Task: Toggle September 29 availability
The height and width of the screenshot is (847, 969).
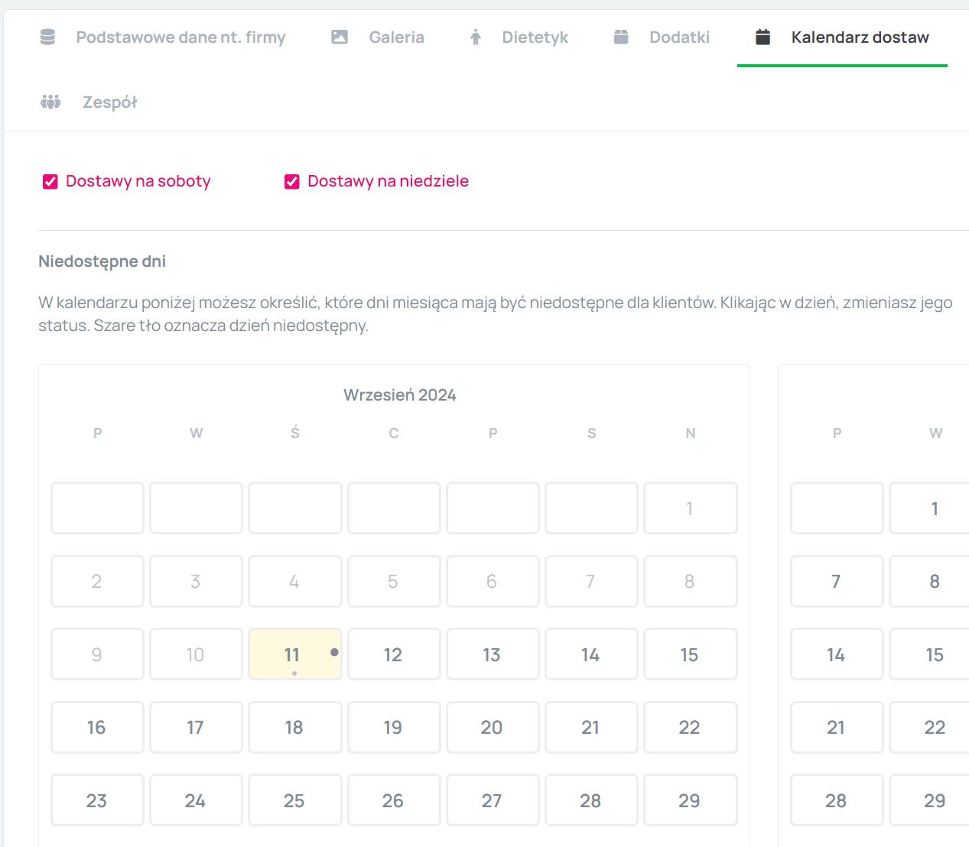Action: pyautogui.click(x=690, y=800)
